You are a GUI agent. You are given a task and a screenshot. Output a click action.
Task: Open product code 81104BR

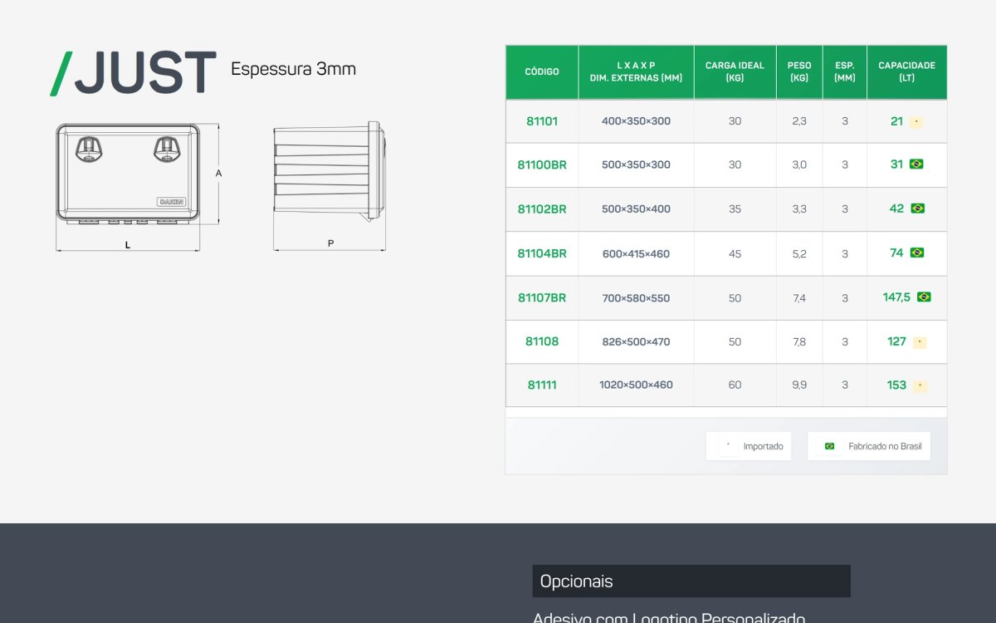tap(542, 253)
